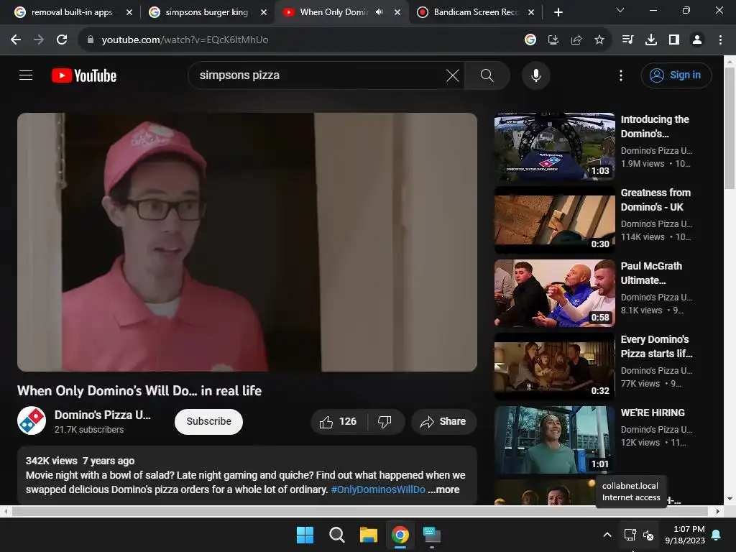Screen dimensions: 736x552
Task: Switch to removal built-in apps tab
Action: 72,12
